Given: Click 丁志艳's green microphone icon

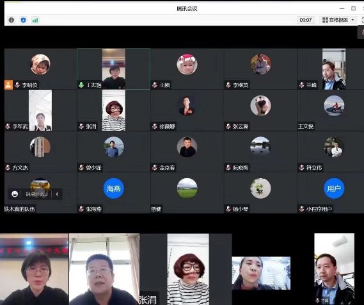Looking at the screenshot, I should [x=81, y=85].
